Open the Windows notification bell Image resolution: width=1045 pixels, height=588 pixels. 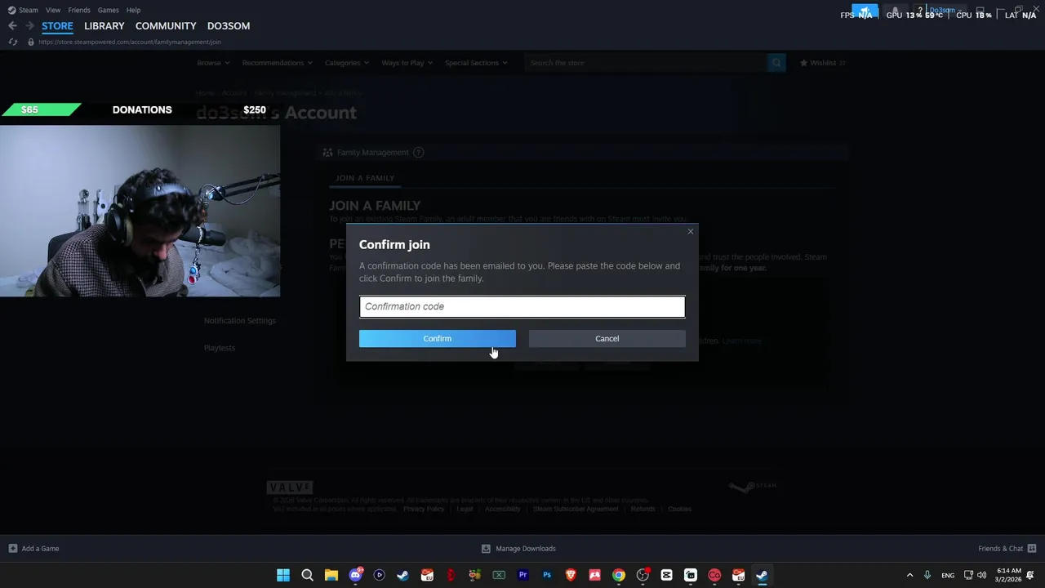[x=1030, y=576]
